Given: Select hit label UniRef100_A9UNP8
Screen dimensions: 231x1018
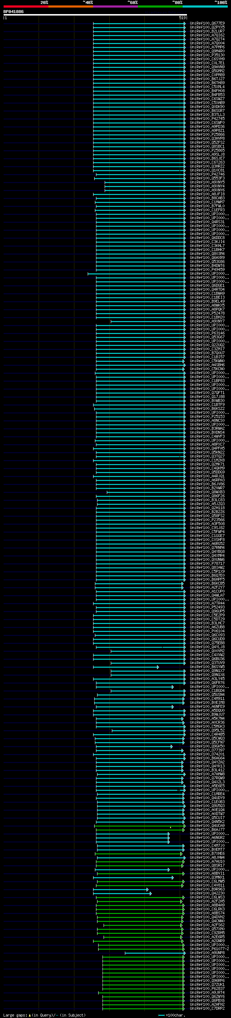Looking at the screenshot, I should (207, 953).
